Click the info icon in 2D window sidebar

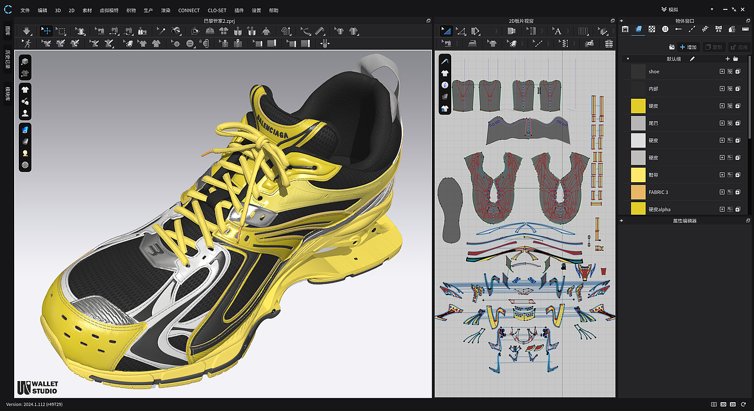pyautogui.click(x=445, y=85)
